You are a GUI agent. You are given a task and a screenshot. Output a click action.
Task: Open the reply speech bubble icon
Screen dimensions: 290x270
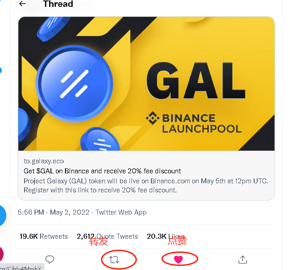[50, 259]
